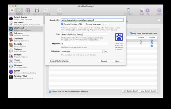Open the Appearance preferences icon

pyautogui.click(x=37, y=12)
